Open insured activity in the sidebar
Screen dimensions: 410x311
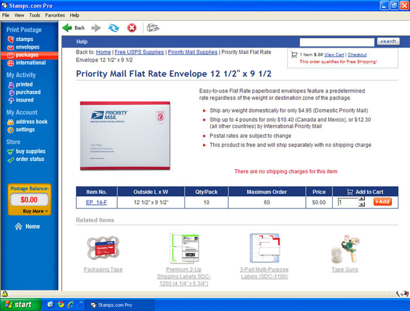coord(21,100)
